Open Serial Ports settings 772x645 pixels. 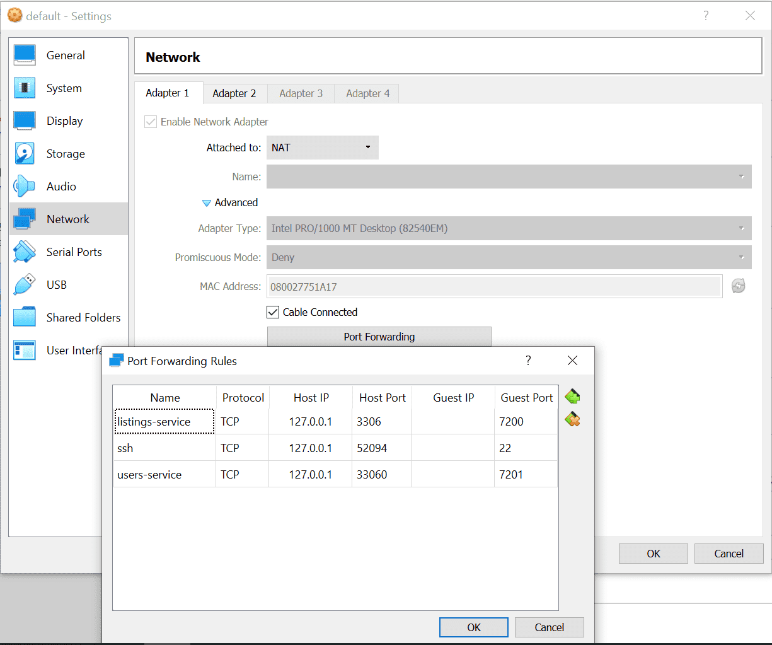pos(68,252)
